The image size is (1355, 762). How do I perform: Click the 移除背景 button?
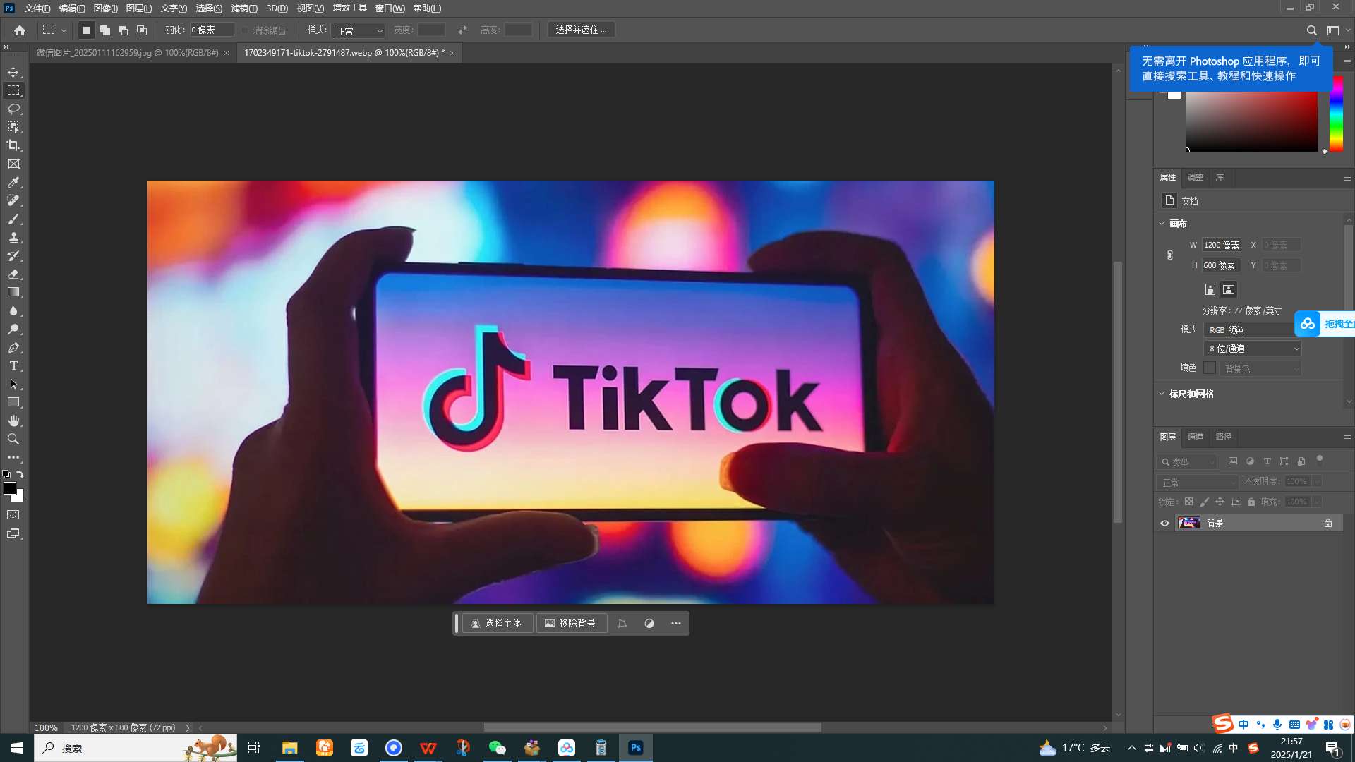click(x=570, y=623)
